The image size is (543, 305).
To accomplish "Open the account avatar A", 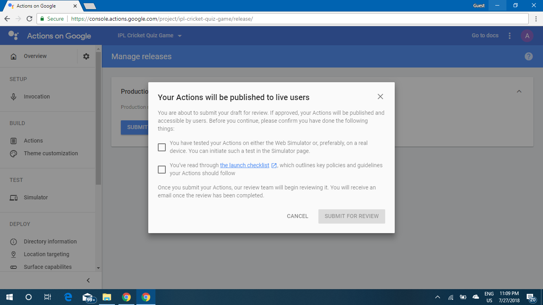I will (x=527, y=36).
